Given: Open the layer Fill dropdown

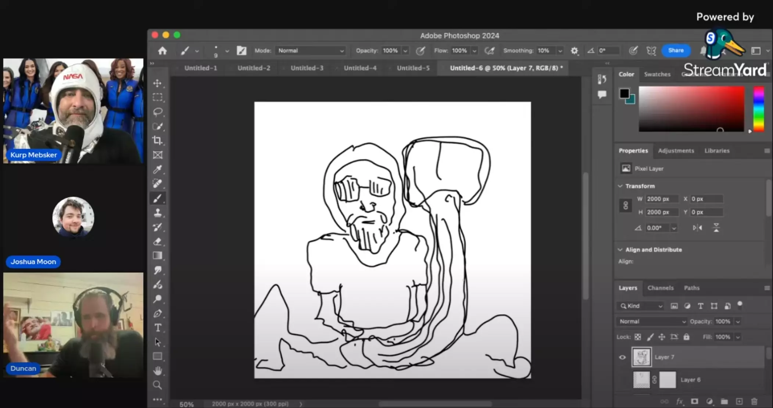Looking at the screenshot, I should (738, 337).
